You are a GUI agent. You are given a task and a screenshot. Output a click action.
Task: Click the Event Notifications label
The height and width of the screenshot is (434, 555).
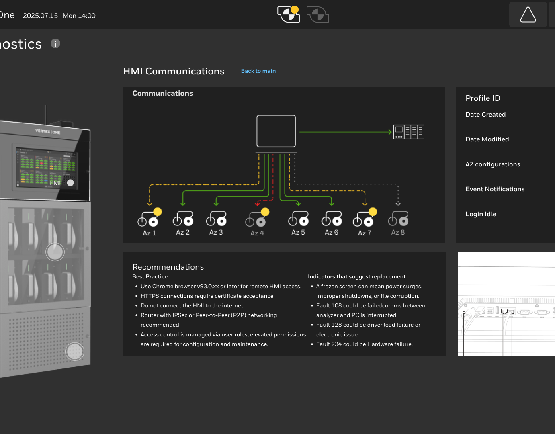[x=495, y=189]
